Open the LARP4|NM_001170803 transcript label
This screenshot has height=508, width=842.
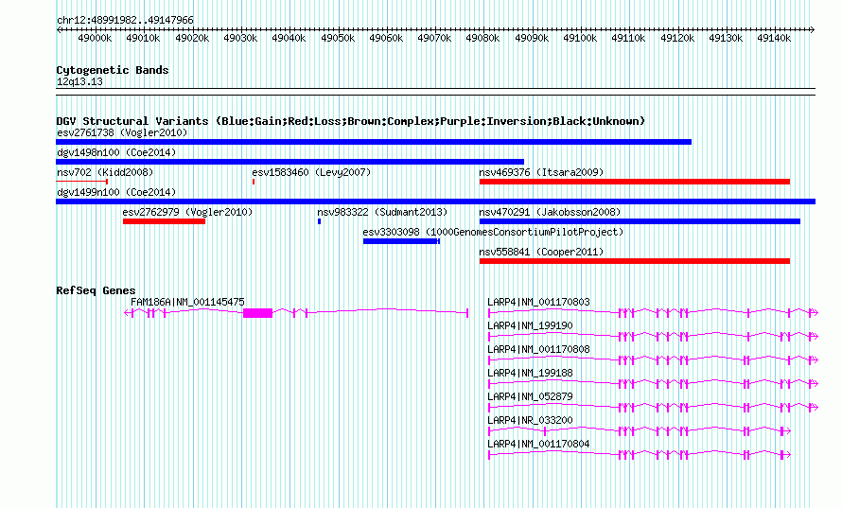point(538,302)
